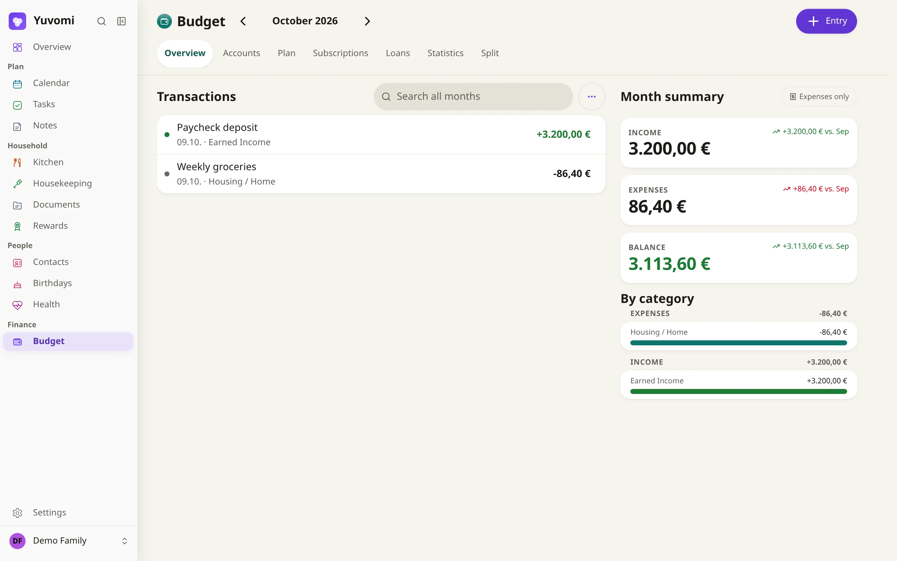Open Health in sidebar

coord(68,304)
